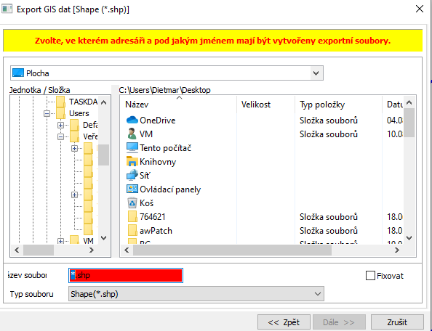Enable the Fixovat checkbox
The width and height of the screenshot is (432, 331).
(x=370, y=275)
